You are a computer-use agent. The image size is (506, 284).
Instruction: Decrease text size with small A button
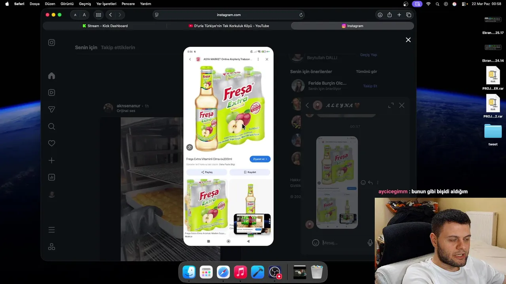tap(75, 15)
